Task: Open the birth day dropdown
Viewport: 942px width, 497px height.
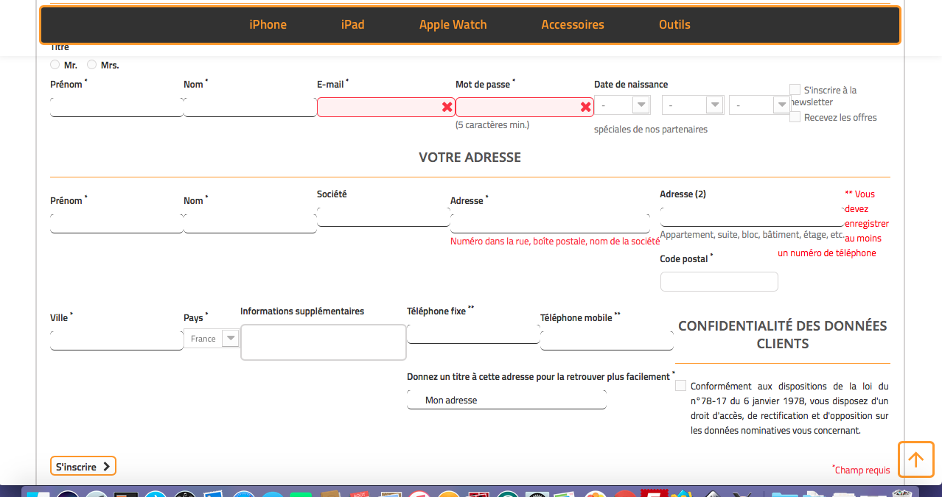Action: (x=623, y=105)
